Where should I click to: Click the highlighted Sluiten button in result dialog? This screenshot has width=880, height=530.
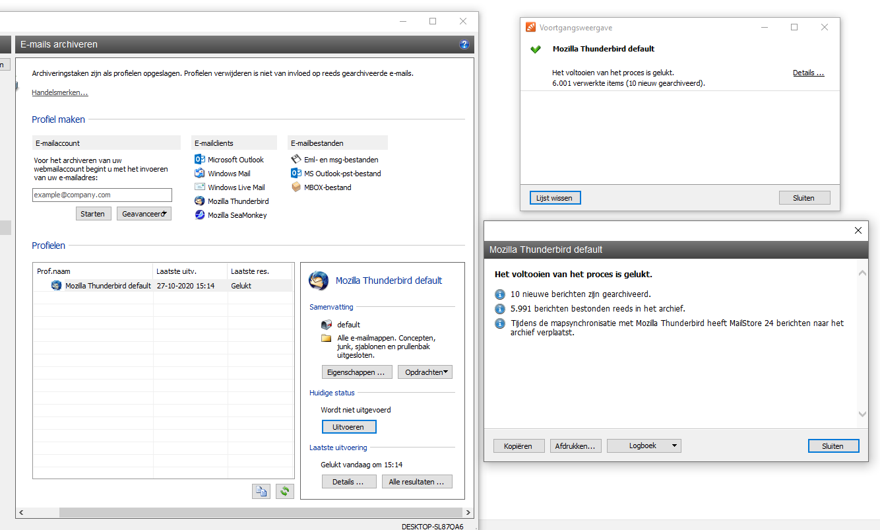833,446
